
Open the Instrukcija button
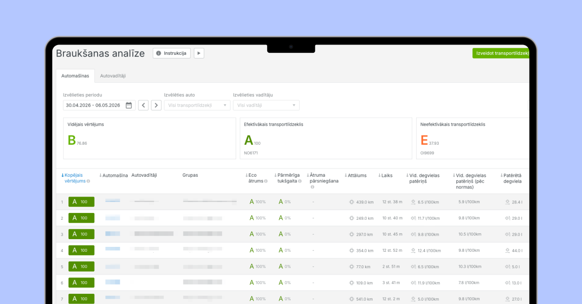click(172, 53)
